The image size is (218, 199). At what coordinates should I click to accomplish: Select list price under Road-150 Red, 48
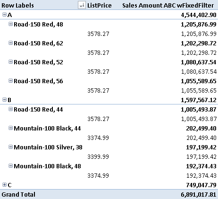[98, 34]
